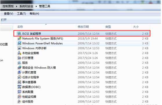Click the 3 KB size value
Screen dimensions: 162x105
145,43
